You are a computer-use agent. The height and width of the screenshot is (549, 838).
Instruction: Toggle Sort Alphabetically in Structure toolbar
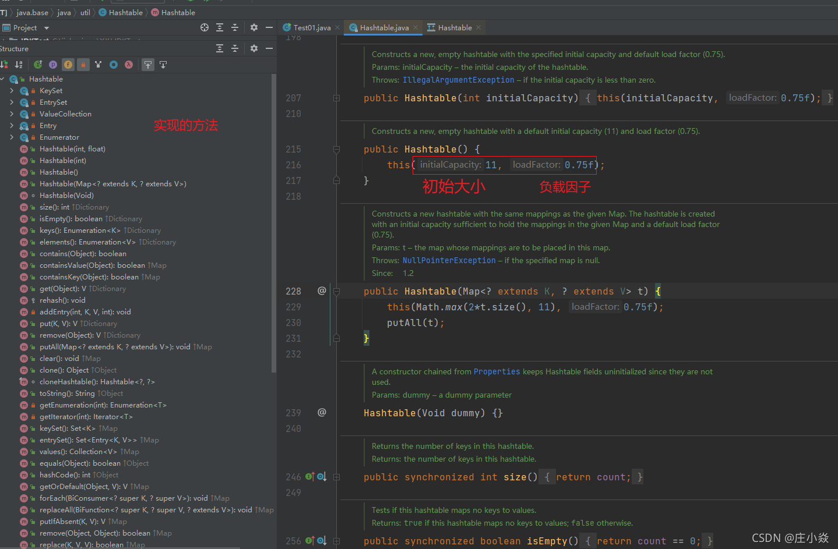(19, 65)
